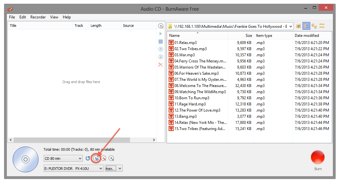Stop playback with the blue square button
Viewport: 341px width, 185px height.
point(161,41)
